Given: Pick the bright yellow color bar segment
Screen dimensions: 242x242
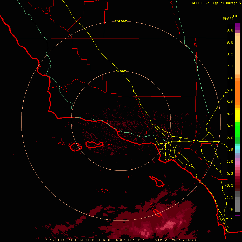Looking at the screenshot, I should point(237,115).
